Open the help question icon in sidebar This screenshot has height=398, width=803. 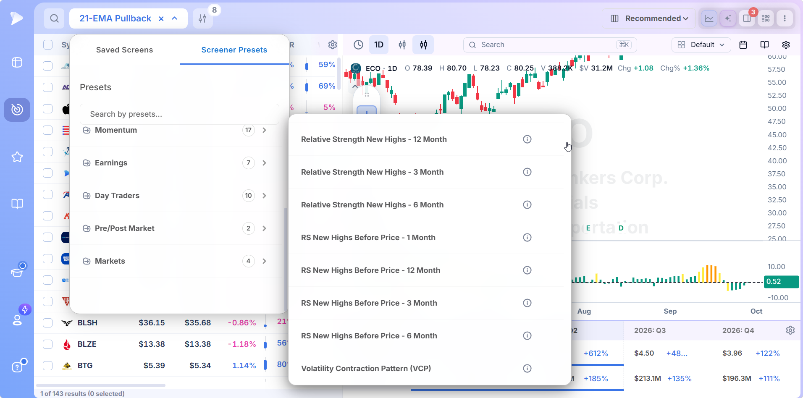point(17,367)
